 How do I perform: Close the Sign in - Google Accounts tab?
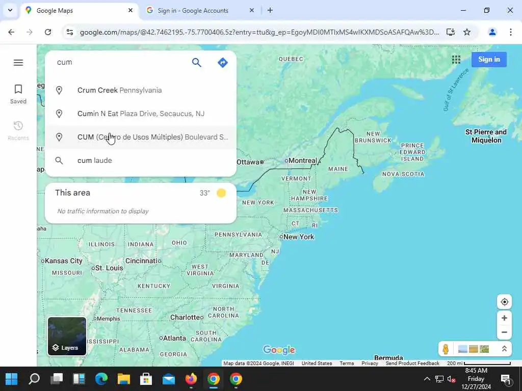[x=252, y=11]
